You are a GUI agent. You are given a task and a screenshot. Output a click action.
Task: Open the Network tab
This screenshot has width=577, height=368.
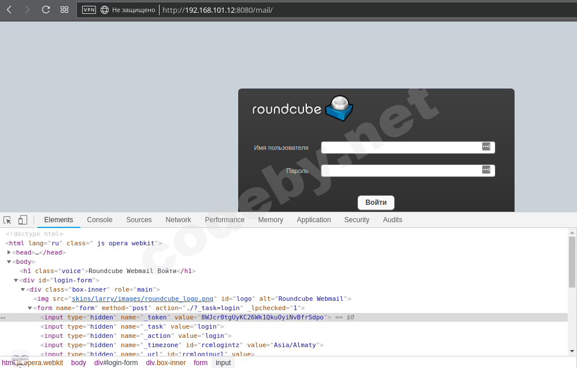178,220
